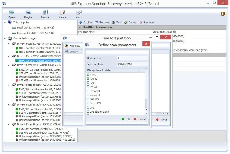
Task: Click the Count sectors input field
Action: click(x=133, y=64)
